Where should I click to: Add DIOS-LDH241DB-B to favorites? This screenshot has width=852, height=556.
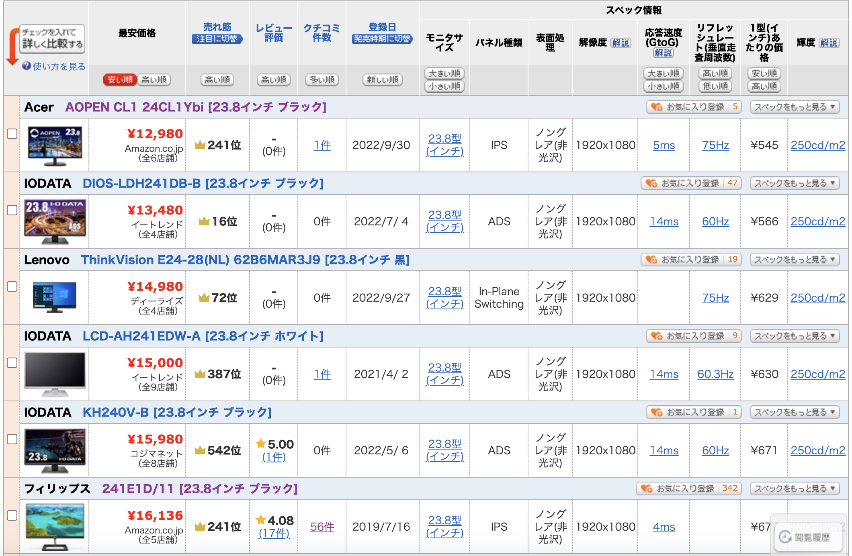[x=691, y=183]
